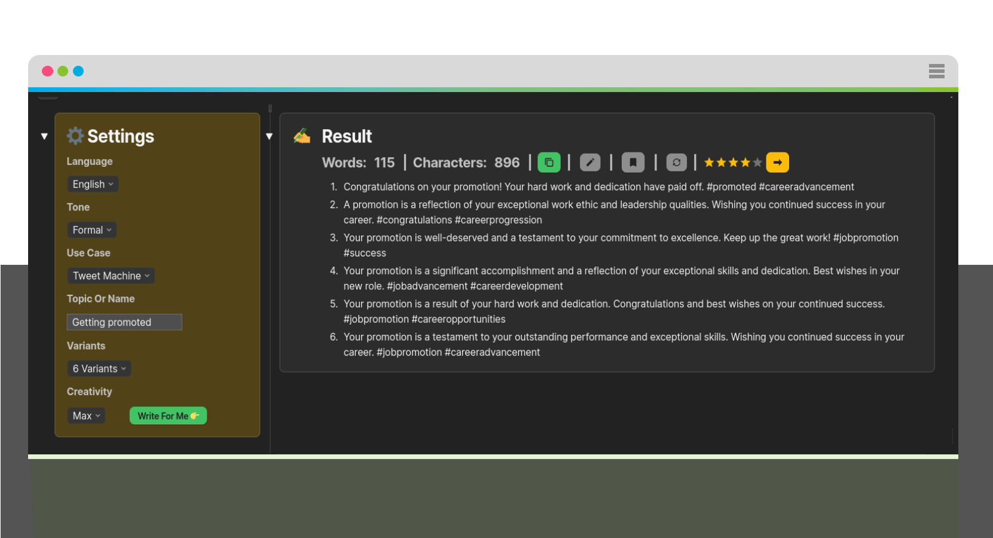Click the Variants label
The height and width of the screenshot is (538, 993).
coord(86,346)
